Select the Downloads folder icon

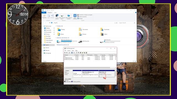102,29
